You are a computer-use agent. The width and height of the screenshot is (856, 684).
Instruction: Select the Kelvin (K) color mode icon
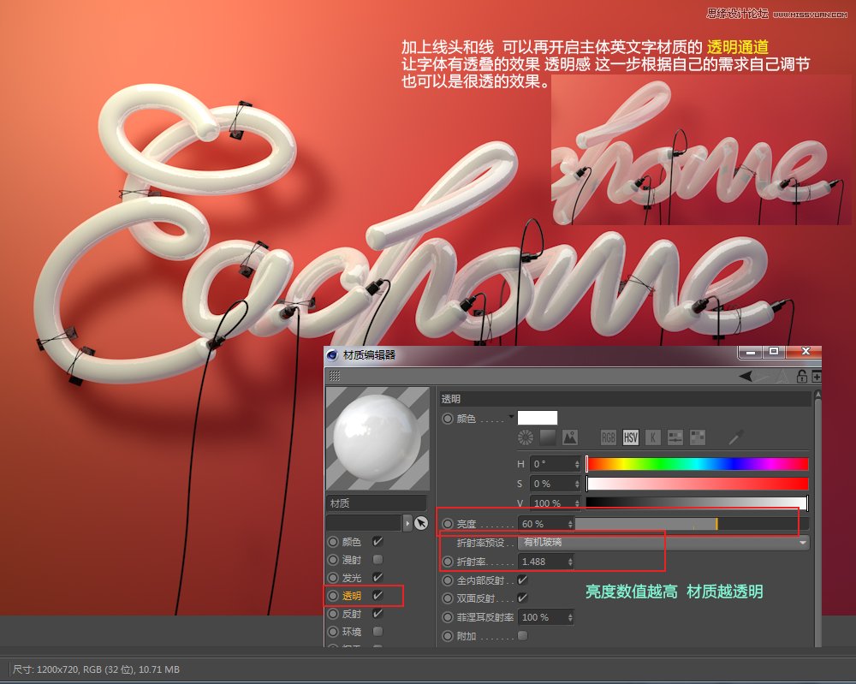tap(653, 437)
